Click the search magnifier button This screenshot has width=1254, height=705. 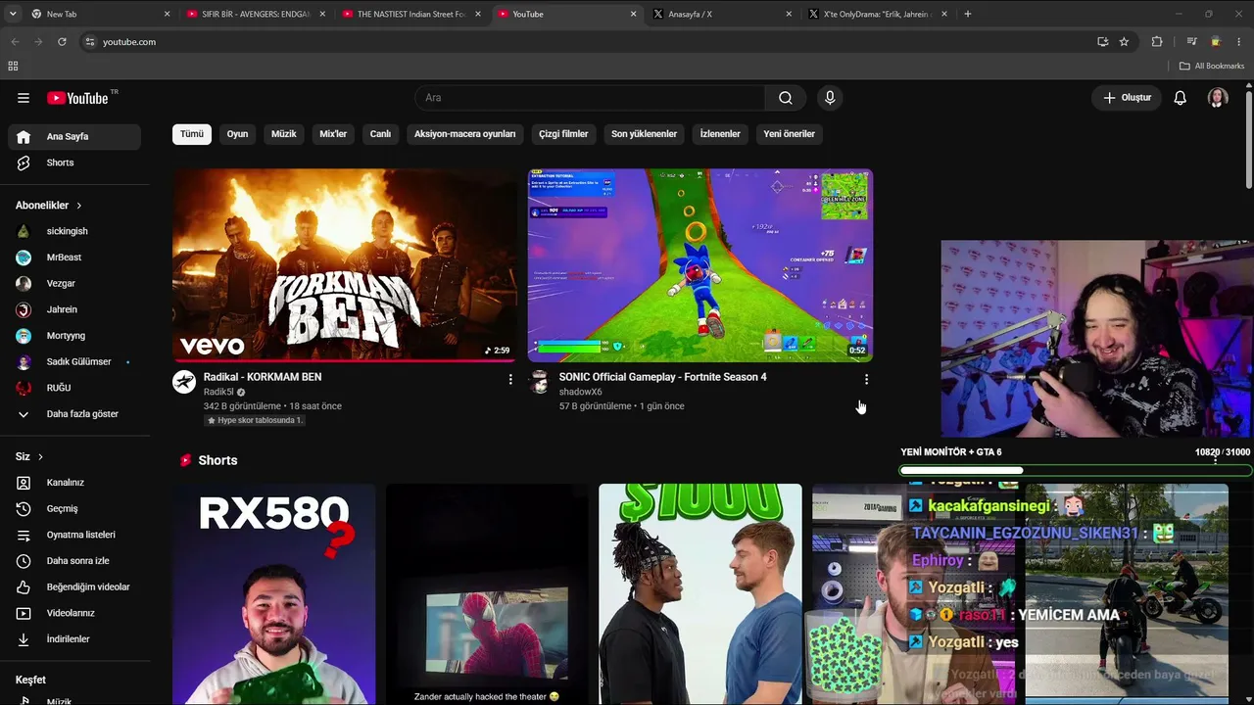pos(786,98)
